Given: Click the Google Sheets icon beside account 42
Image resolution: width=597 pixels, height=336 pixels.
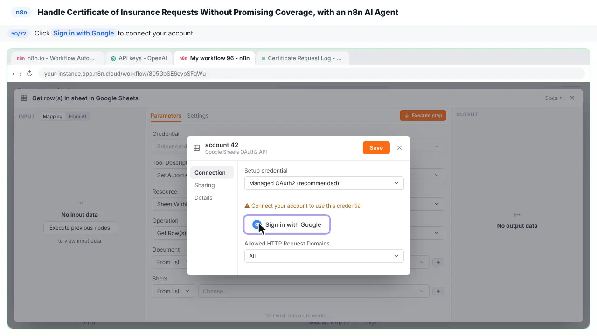Looking at the screenshot, I should 196,148.
